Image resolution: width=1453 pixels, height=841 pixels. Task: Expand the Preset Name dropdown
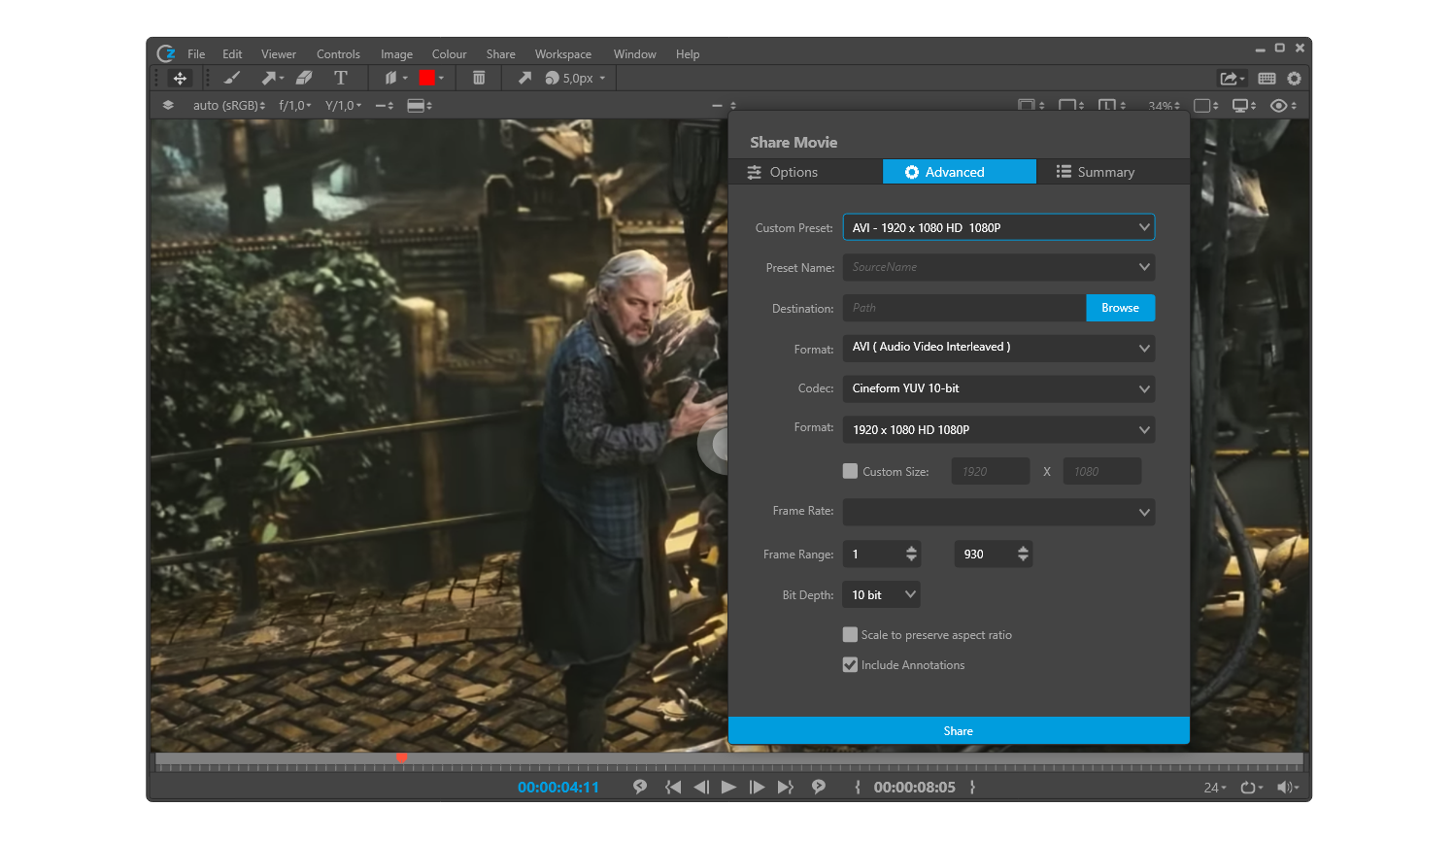tap(998, 267)
